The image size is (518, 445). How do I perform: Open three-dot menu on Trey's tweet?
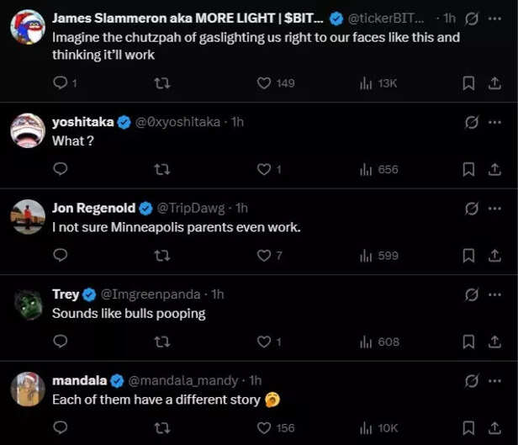coord(494,294)
